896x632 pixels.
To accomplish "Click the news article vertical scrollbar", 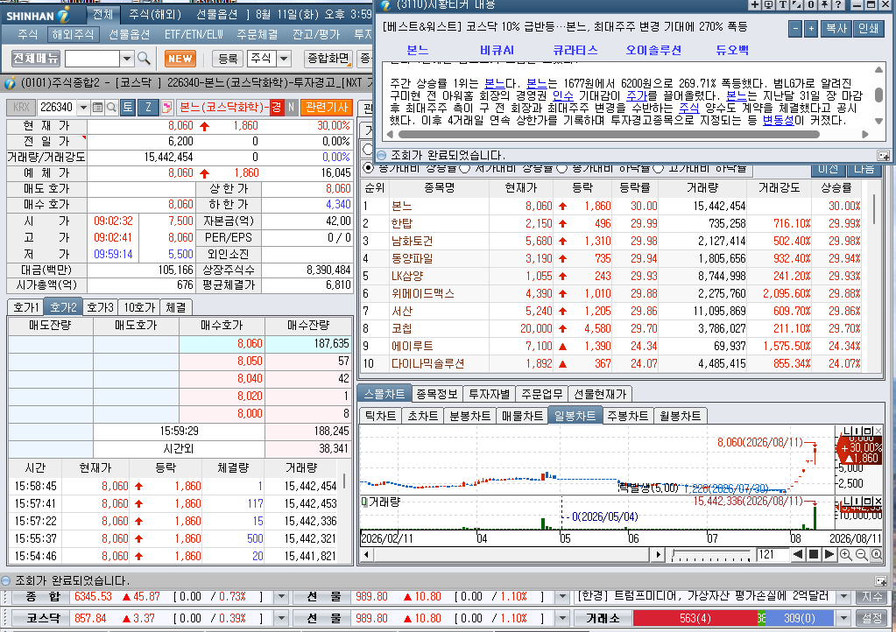I will (x=878, y=95).
